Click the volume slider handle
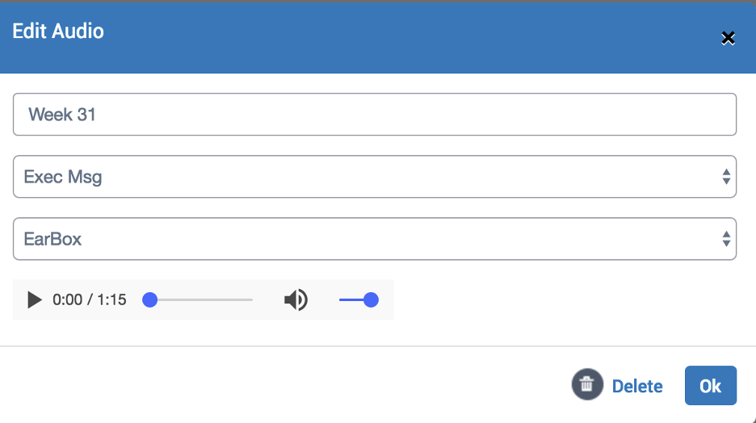This screenshot has height=423, width=756. click(371, 299)
